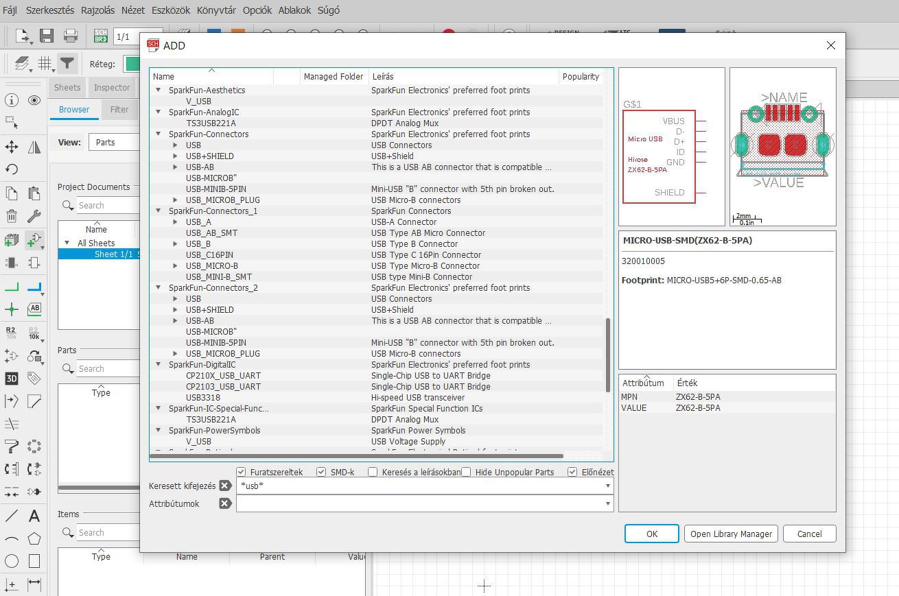Click the green Réteg layer color swatch
Viewport: 899px width, 596px height.
[132, 64]
